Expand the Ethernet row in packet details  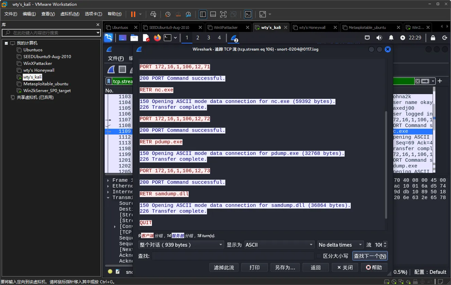pos(108,186)
